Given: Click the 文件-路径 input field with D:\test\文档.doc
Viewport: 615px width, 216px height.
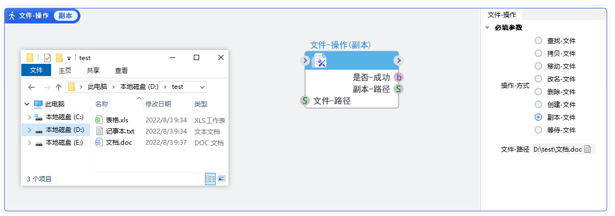Looking at the screenshot, I should pos(564,149).
